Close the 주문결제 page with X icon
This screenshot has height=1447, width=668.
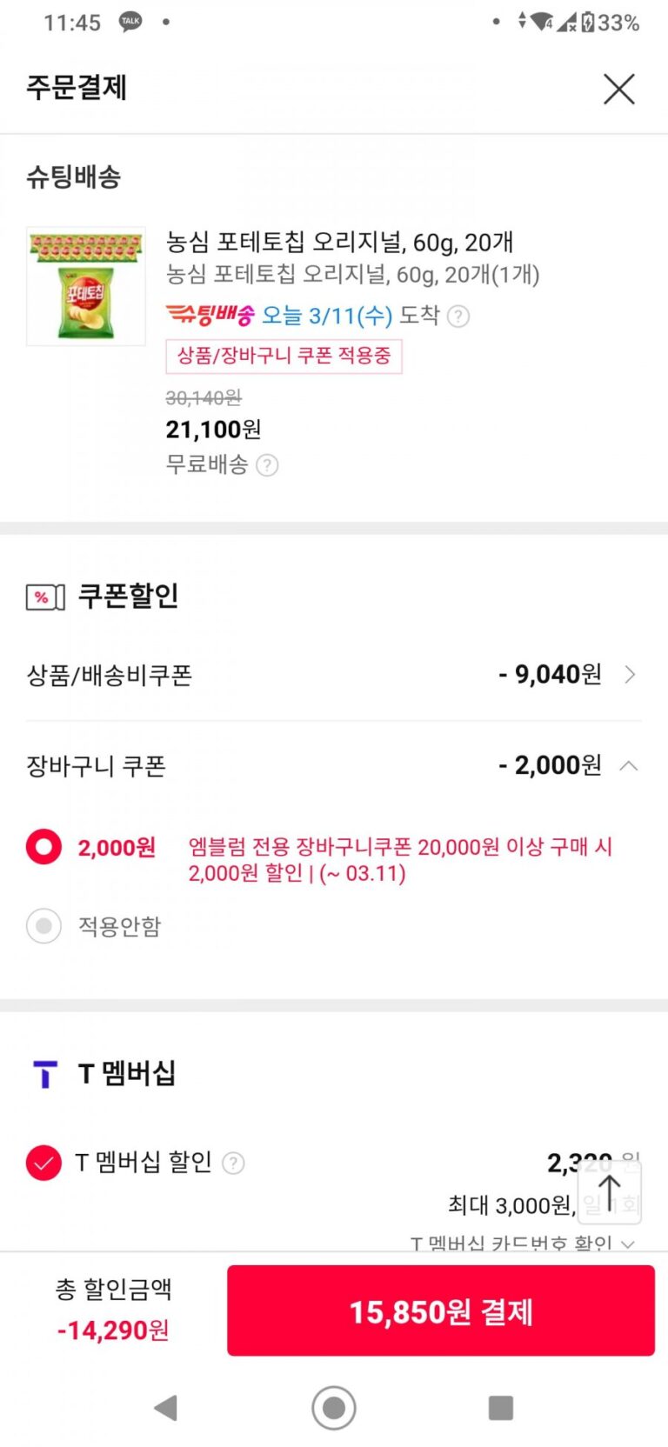click(618, 89)
